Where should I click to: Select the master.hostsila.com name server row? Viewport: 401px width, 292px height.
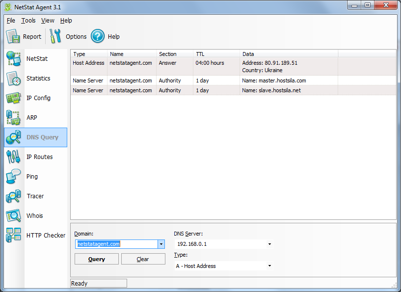click(233, 80)
